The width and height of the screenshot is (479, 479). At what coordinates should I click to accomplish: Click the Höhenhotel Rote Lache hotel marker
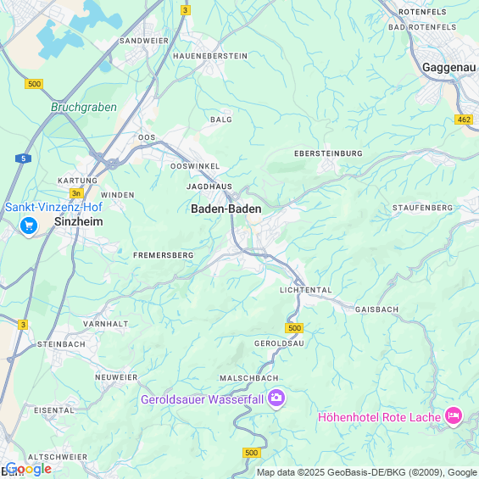pyautogui.click(x=454, y=416)
